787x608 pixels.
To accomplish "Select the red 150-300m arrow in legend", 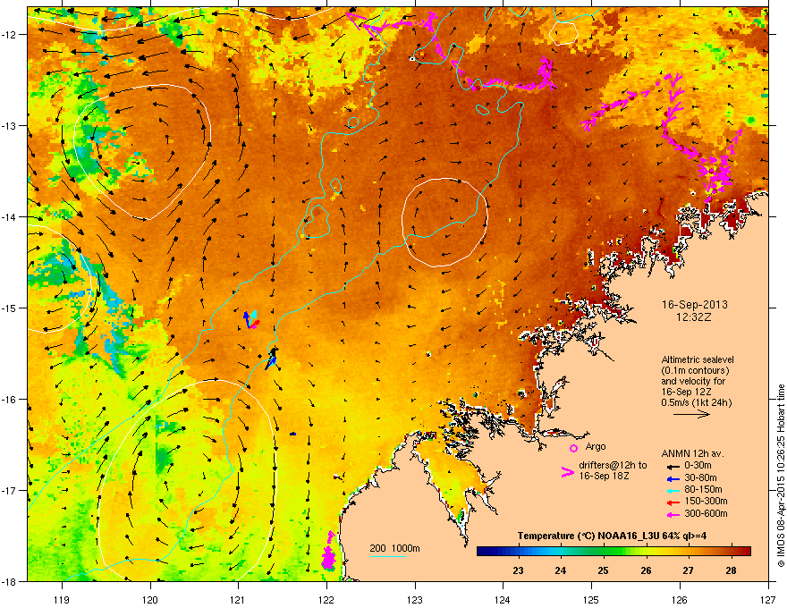I will [673, 502].
